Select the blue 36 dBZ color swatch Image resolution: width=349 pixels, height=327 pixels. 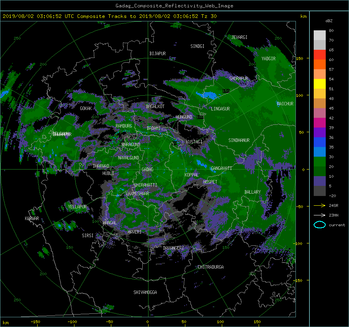(320, 142)
